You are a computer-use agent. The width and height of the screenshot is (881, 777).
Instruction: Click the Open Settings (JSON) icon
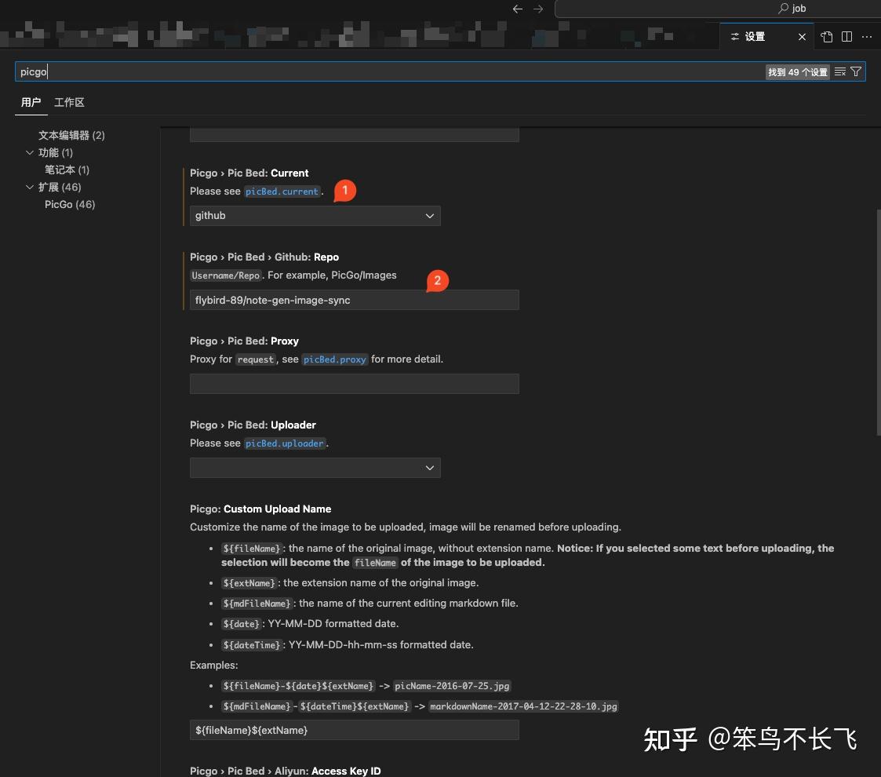click(x=826, y=36)
